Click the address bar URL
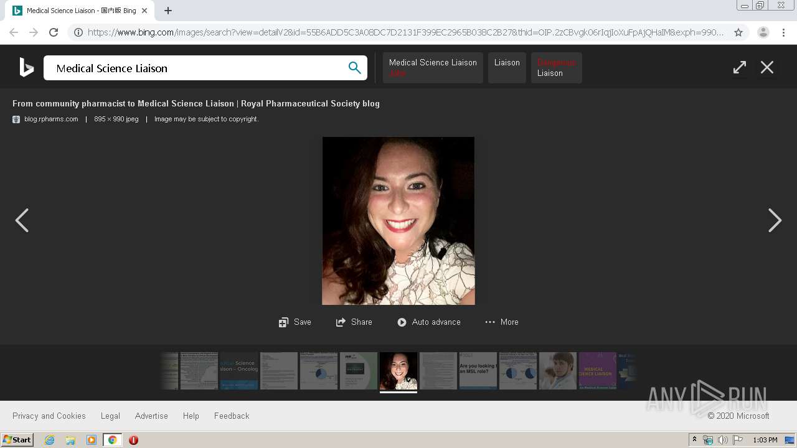The width and height of the screenshot is (797, 448). (405, 32)
